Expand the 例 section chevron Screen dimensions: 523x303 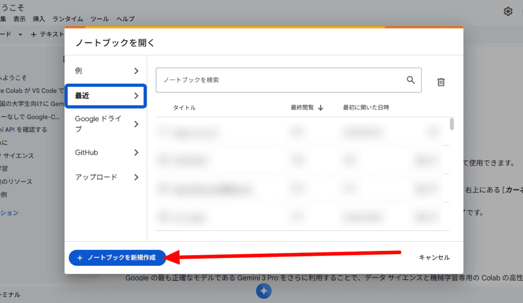[x=136, y=71]
